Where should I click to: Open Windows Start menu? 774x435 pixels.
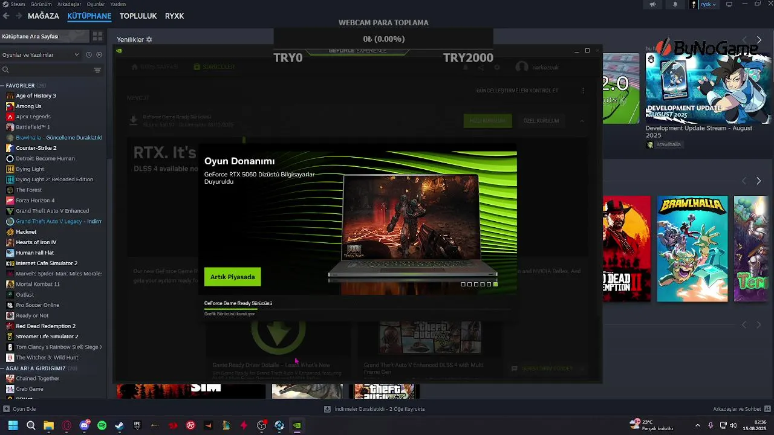tap(13, 425)
